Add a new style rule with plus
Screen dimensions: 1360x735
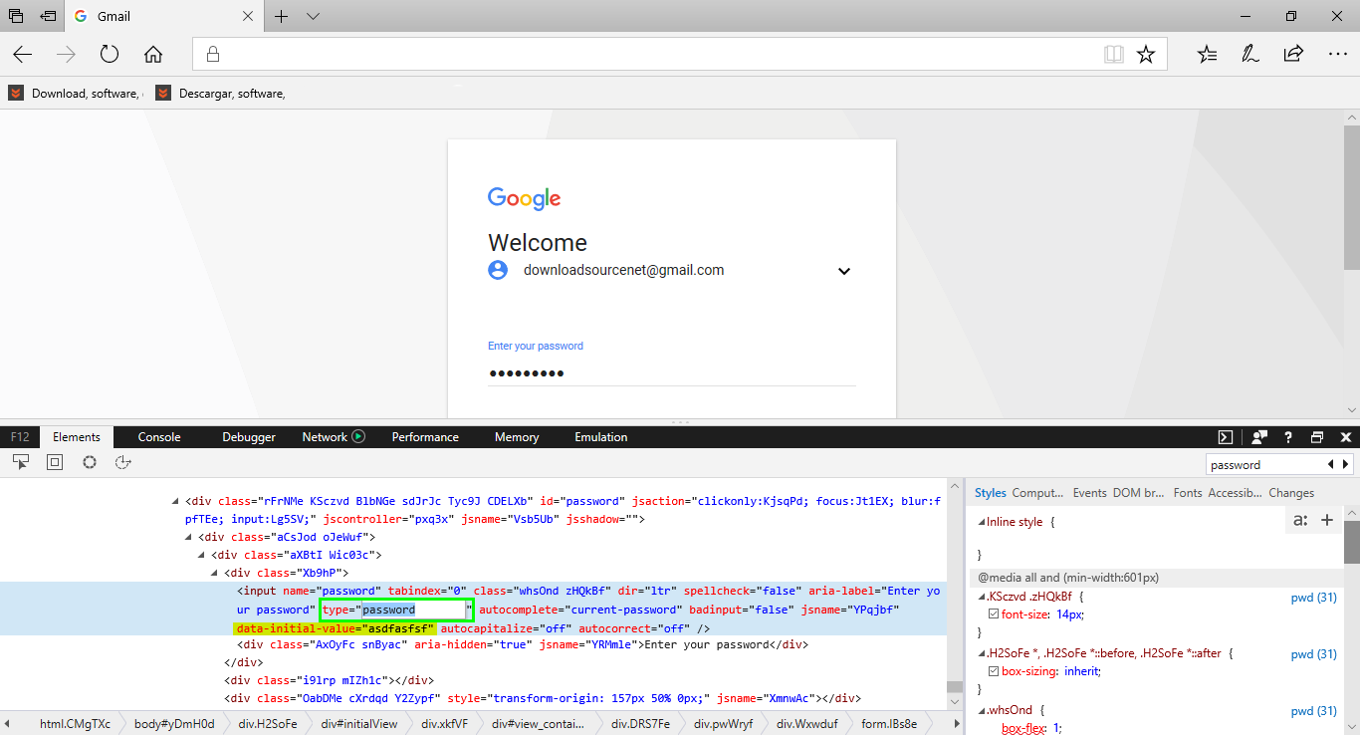coord(1327,520)
